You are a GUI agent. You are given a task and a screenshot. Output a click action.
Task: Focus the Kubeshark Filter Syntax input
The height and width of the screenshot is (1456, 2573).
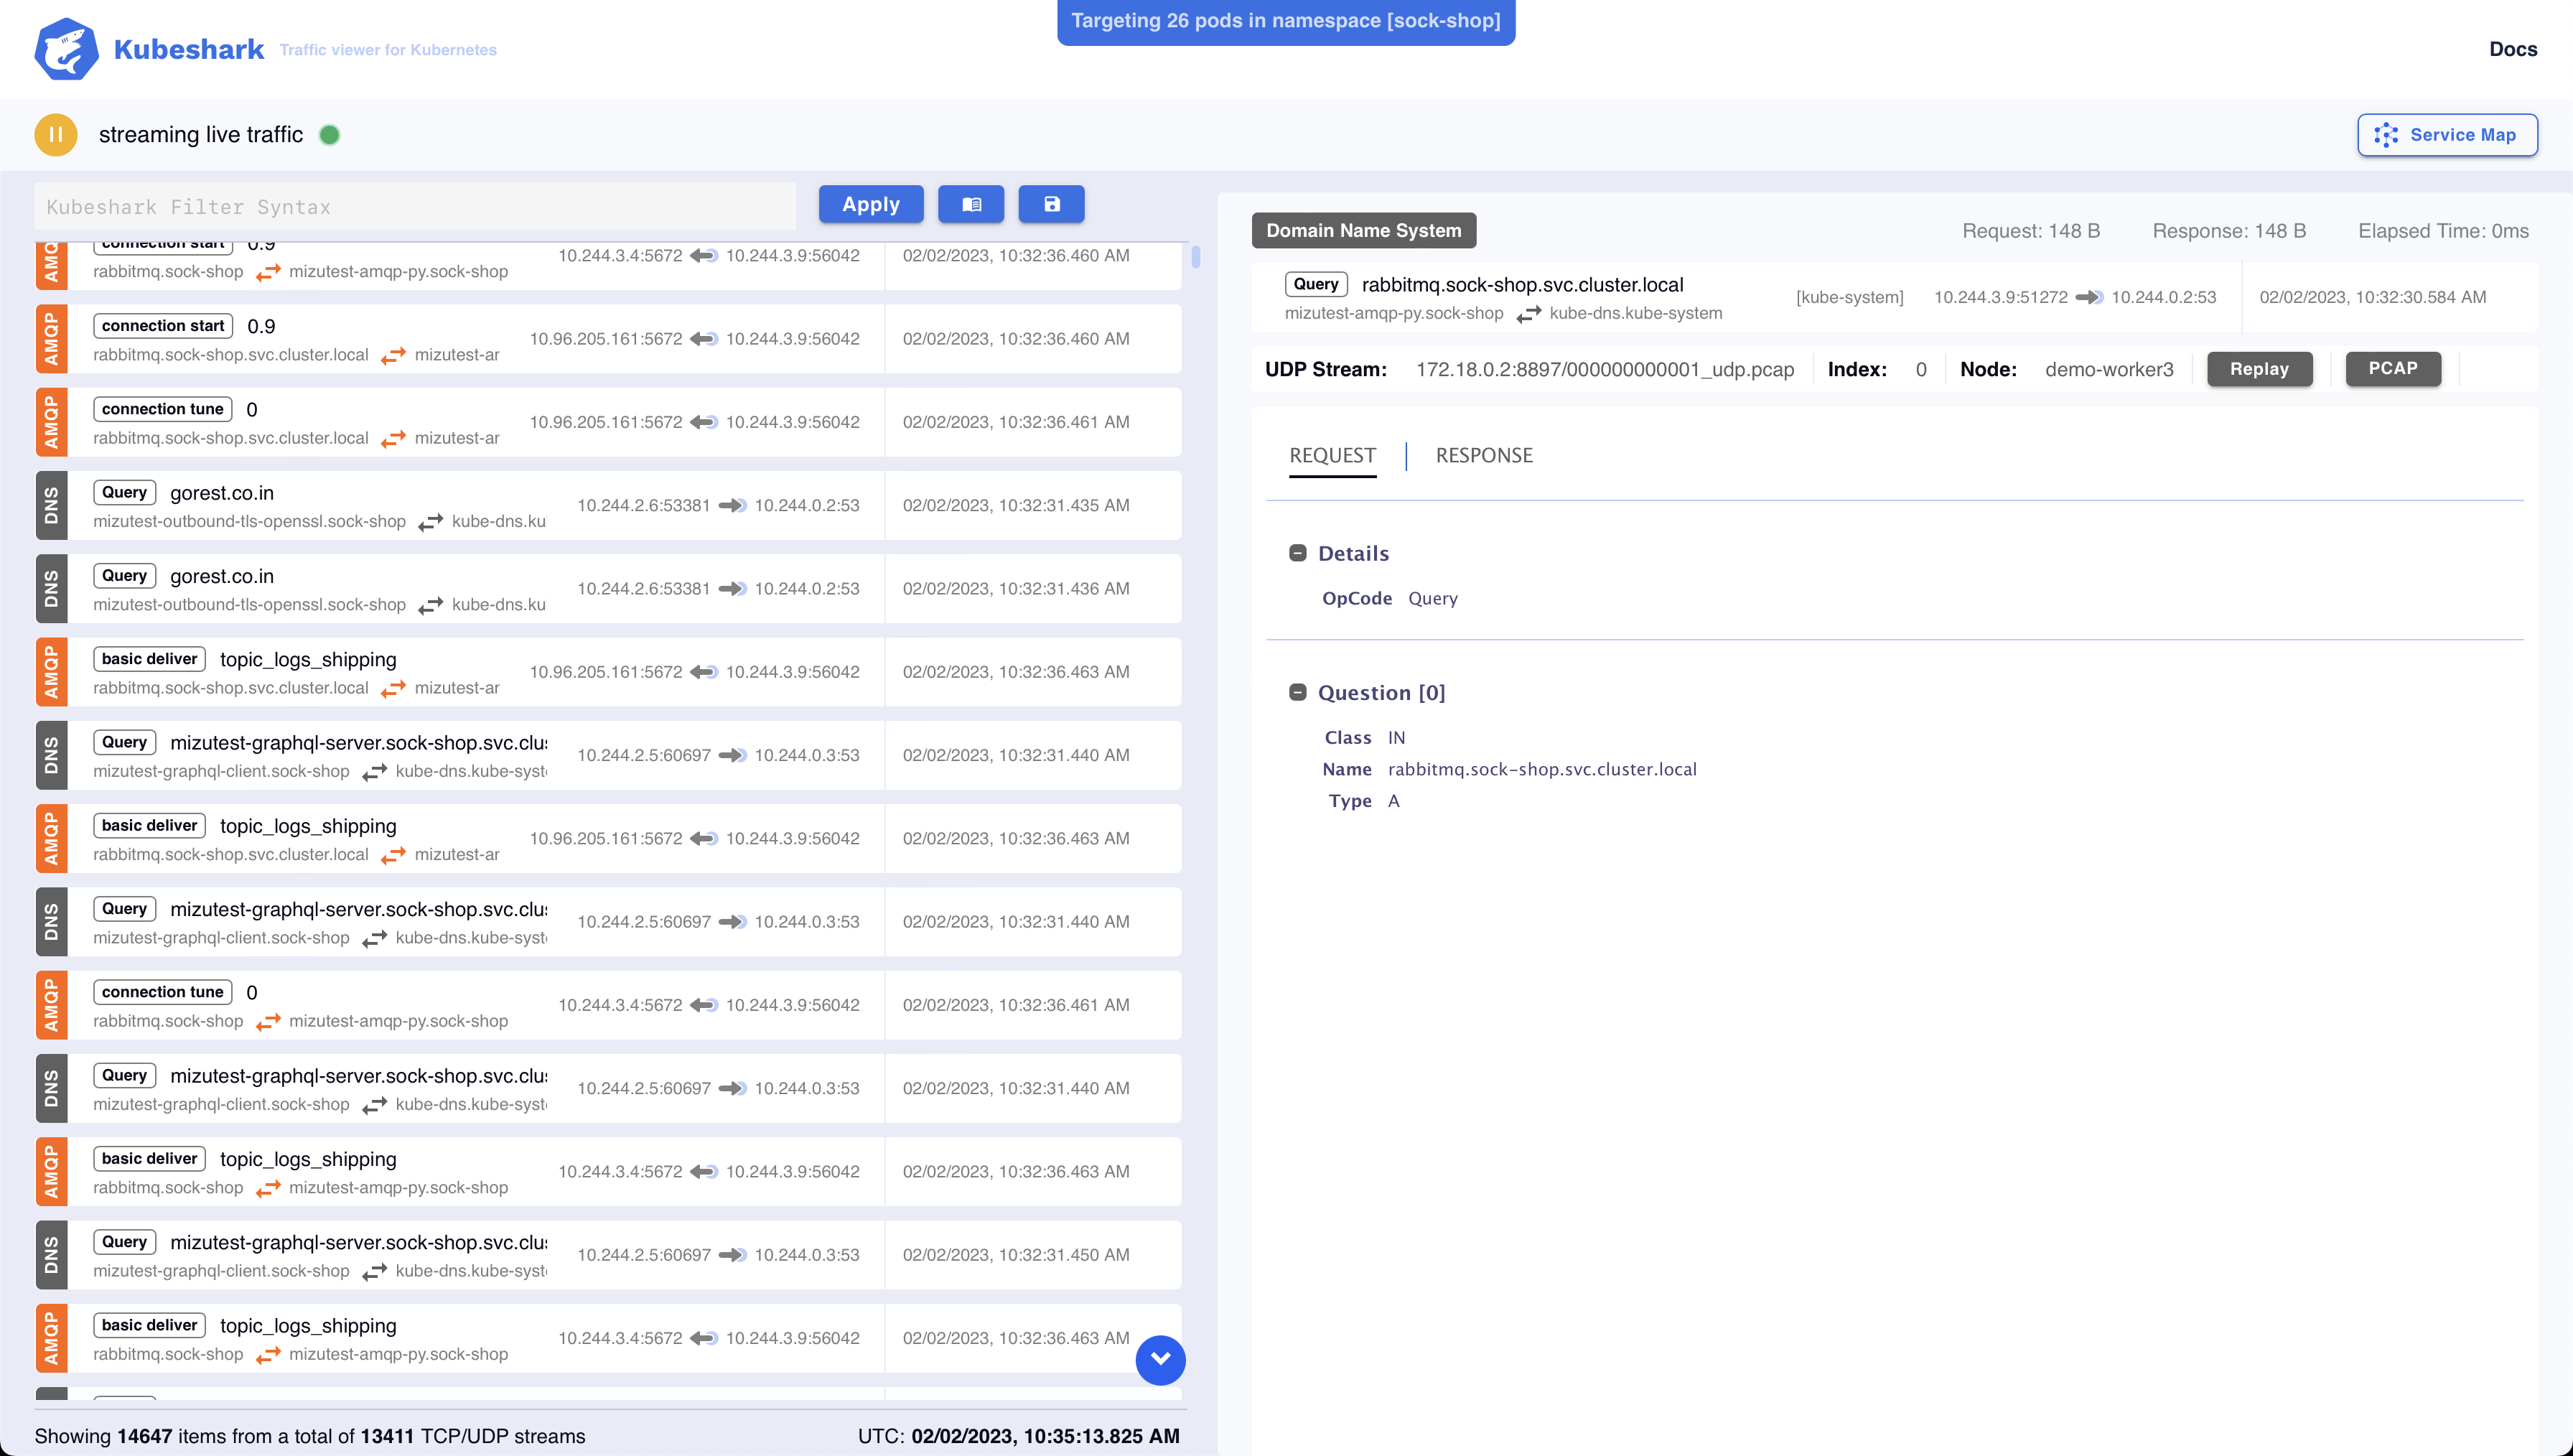pyautogui.click(x=416, y=207)
